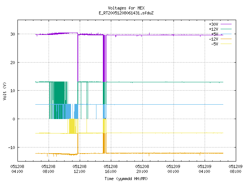Click the chart title 'Voltages for MEX'
The height and width of the screenshot is (182, 243).
coord(126,8)
